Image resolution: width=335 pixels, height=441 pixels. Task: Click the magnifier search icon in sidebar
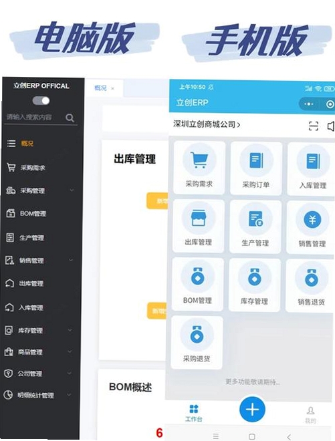pos(70,118)
